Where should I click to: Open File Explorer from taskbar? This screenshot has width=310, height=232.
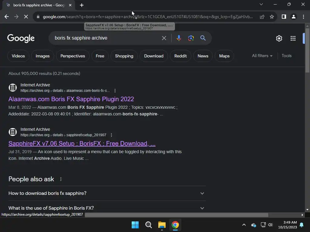[162, 225]
